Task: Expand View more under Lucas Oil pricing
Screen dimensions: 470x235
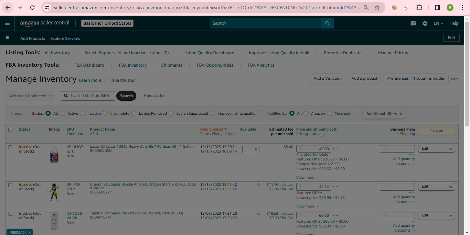Action: point(307,178)
